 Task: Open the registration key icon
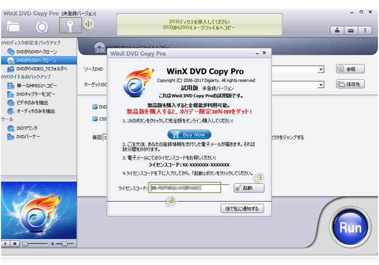click(70, 25)
